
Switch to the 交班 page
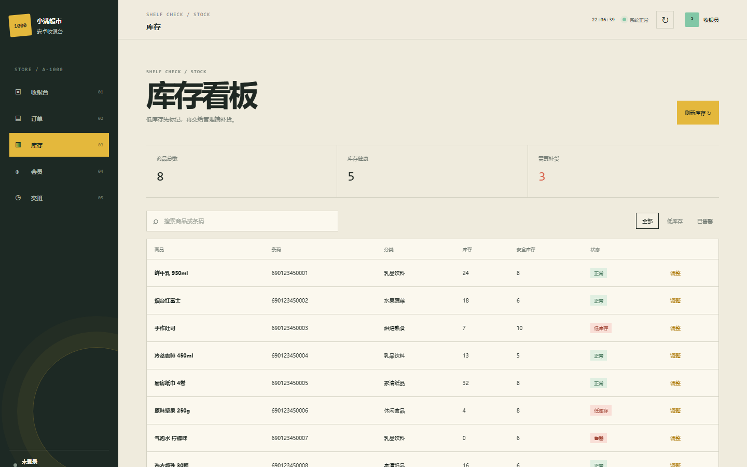[x=59, y=198]
